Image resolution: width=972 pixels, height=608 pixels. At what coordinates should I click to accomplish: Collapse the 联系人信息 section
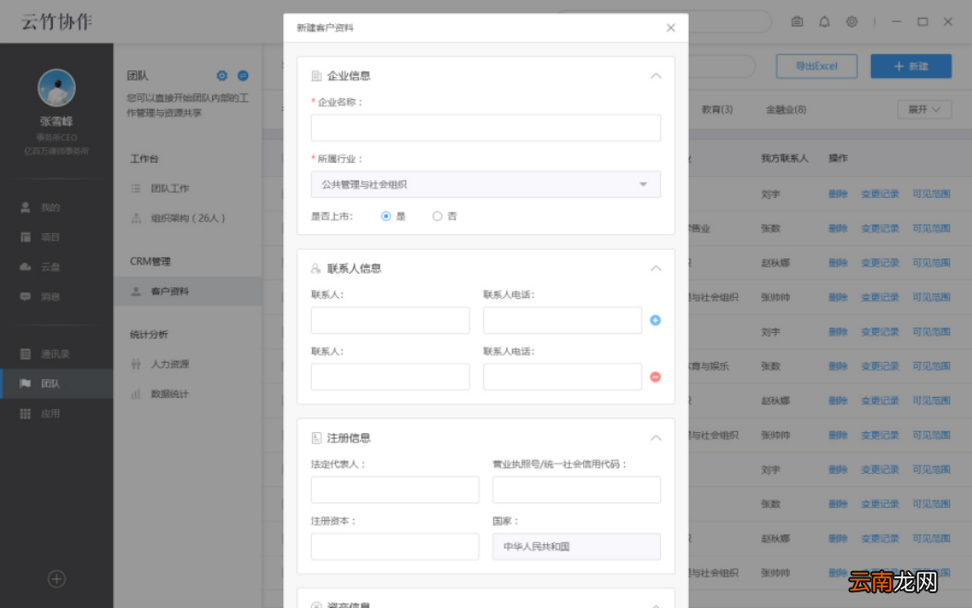tap(655, 268)
